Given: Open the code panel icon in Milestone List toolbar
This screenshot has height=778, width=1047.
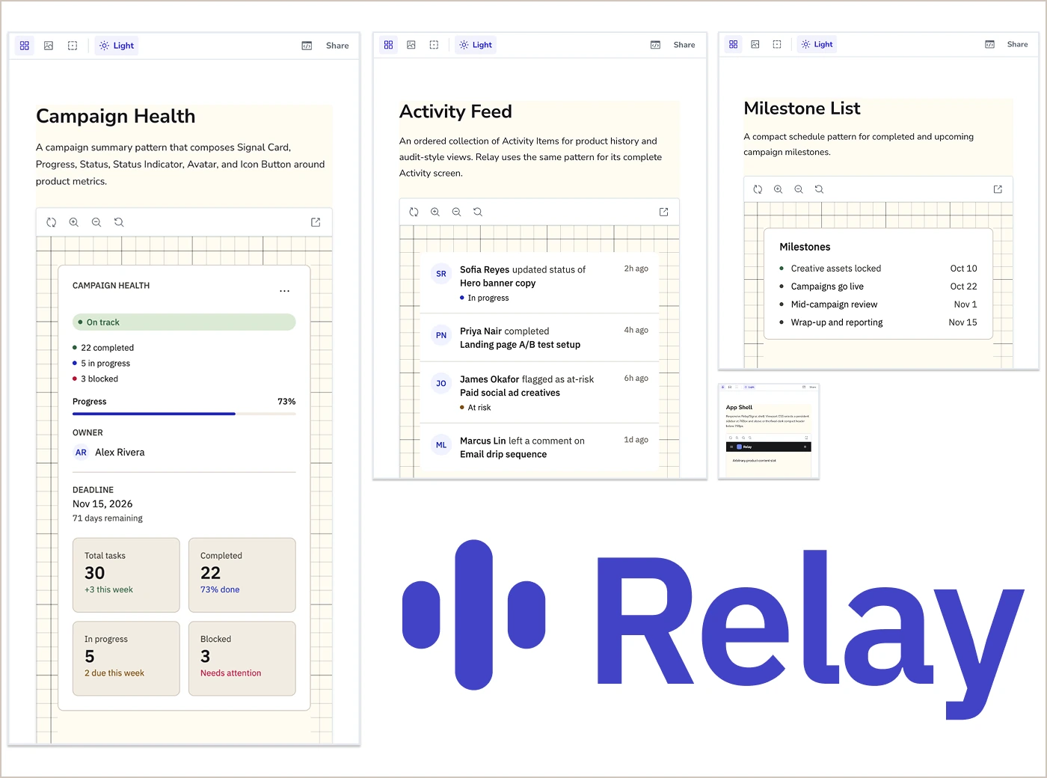Looking at the screenshot, I should pos(989,44).
